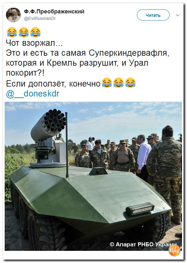
Task: Click the Если доползёт tweet text
Action: (53, 83)
